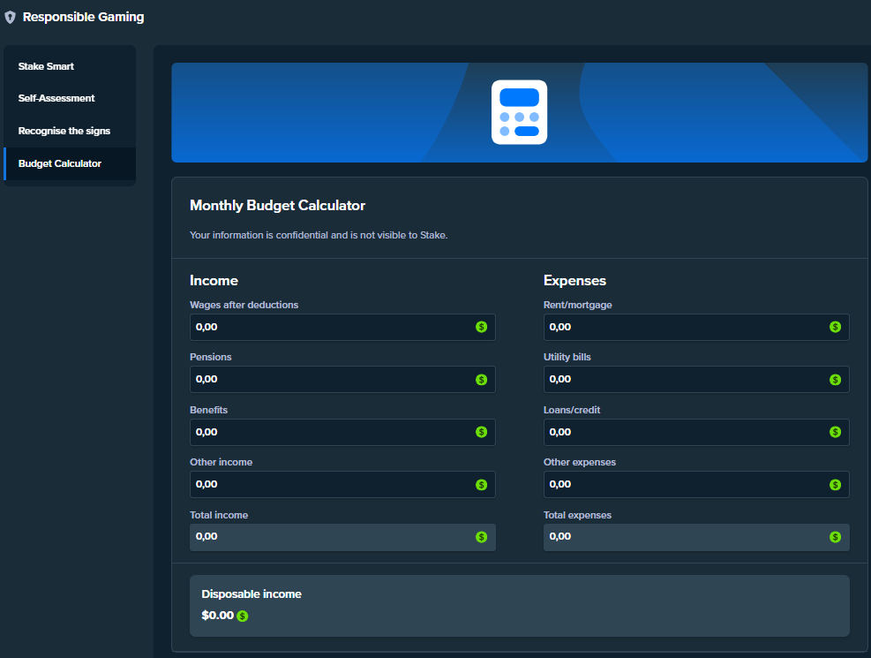The width and height of the screenshot is (871, 658).
Task: Open Recognise the signs section
Action: [x=64, y=131]
